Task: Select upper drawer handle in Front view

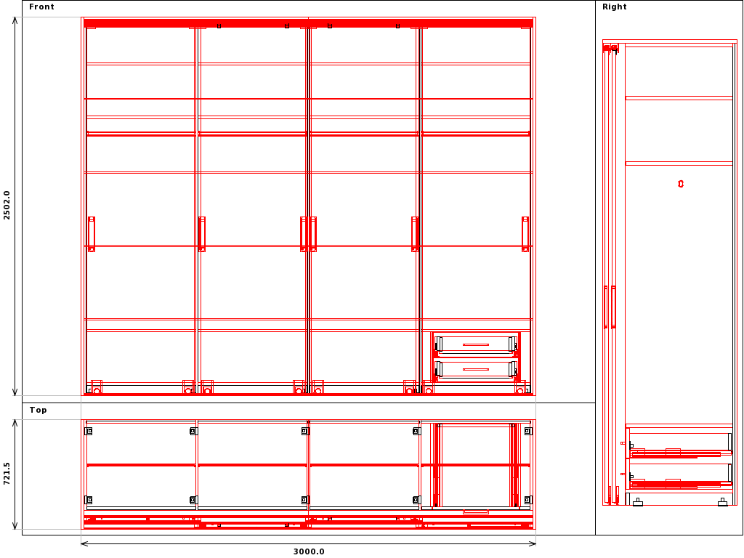Action: coord(476,344)
